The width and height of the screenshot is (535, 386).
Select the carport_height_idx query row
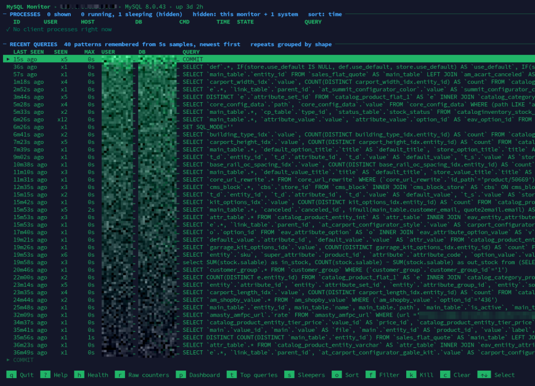coord(269,142)
